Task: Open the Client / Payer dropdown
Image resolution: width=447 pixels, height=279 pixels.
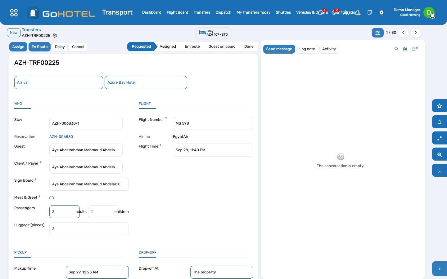Action: (x=86, y=167)
